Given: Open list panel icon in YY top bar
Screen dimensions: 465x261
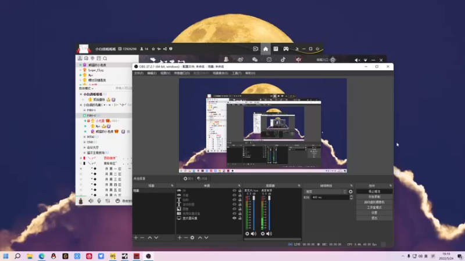Looking at the screenshot, I should (276, 49).
